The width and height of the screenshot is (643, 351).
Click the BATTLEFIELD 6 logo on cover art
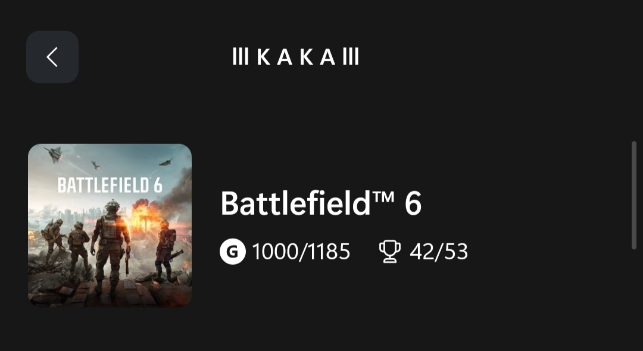(x=110, y=184)
